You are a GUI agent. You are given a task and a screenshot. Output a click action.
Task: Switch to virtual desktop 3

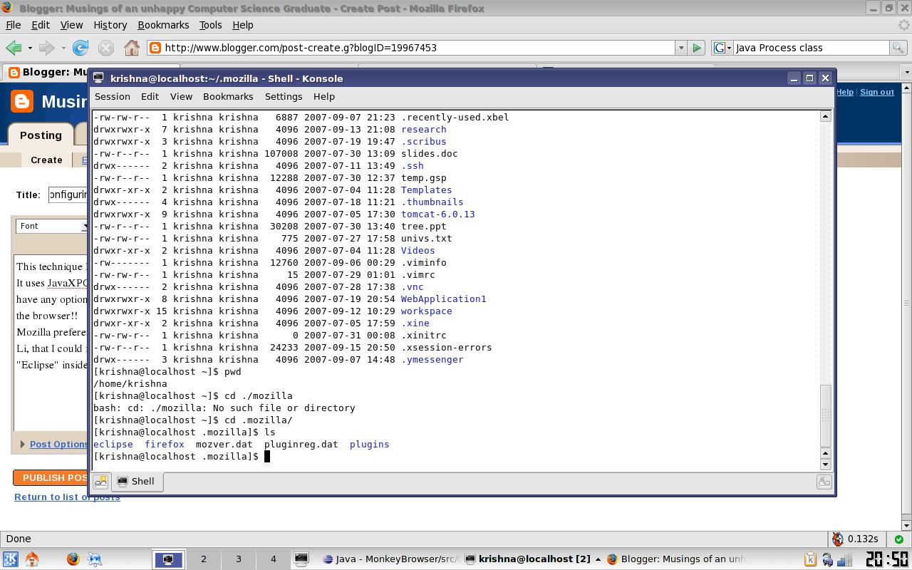click(238, 559)
